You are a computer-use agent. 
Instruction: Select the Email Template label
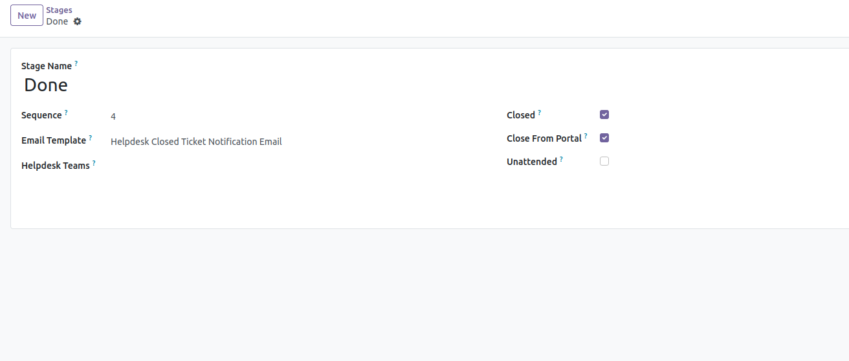[54, 140]
